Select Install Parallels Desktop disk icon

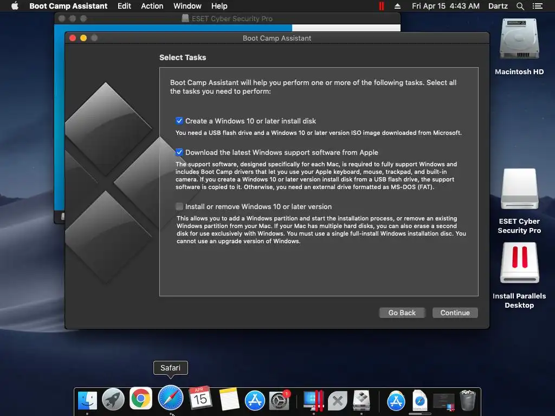point(519,263)
